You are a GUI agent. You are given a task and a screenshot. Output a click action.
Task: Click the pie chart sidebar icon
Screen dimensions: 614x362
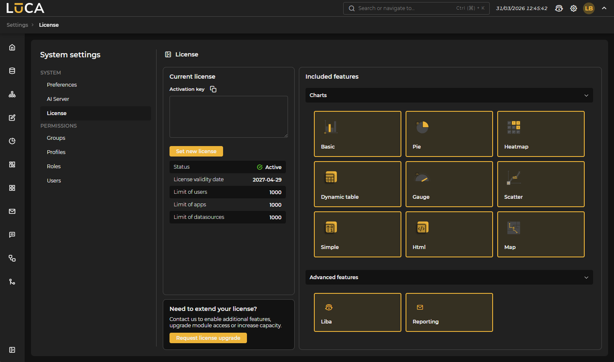pos(12,141)
